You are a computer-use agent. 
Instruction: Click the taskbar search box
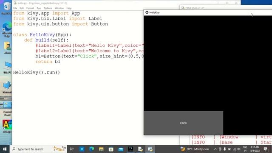pyautogui.click(x=38, y=149)
